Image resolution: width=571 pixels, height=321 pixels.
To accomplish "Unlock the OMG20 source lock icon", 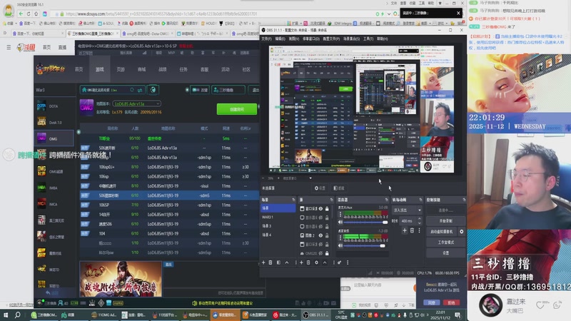I will (327, 253).
